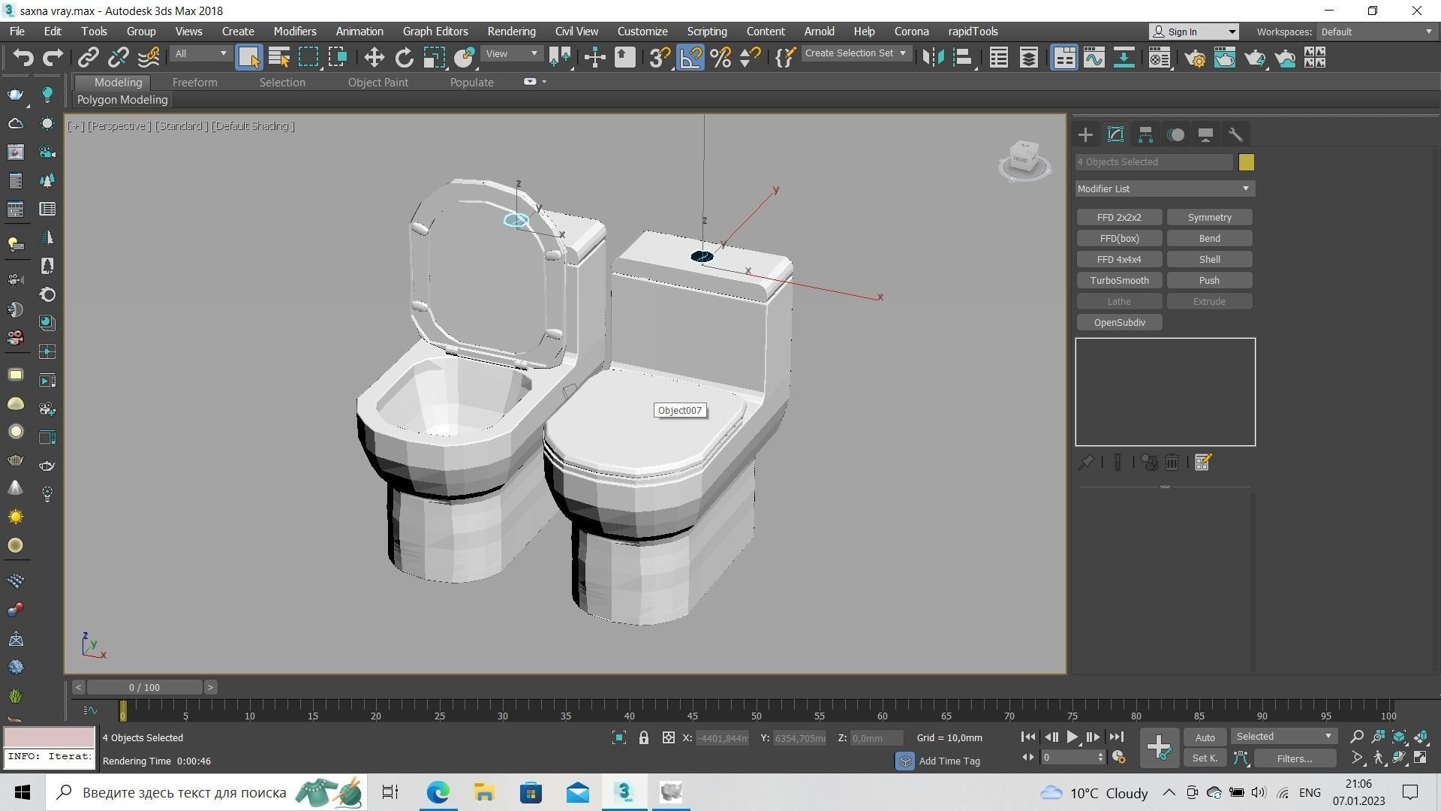Switch to the Object Paint ribbon tab
The image size is (1441, 811).
tap(378, 83)
